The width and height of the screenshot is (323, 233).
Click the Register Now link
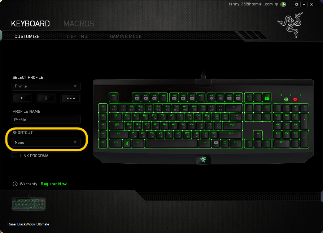(x=54, y=184)
